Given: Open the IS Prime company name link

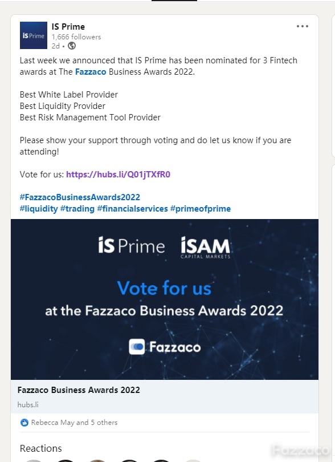Looking at the screenshot, I should pyautogui.click(x=68, y=26).
